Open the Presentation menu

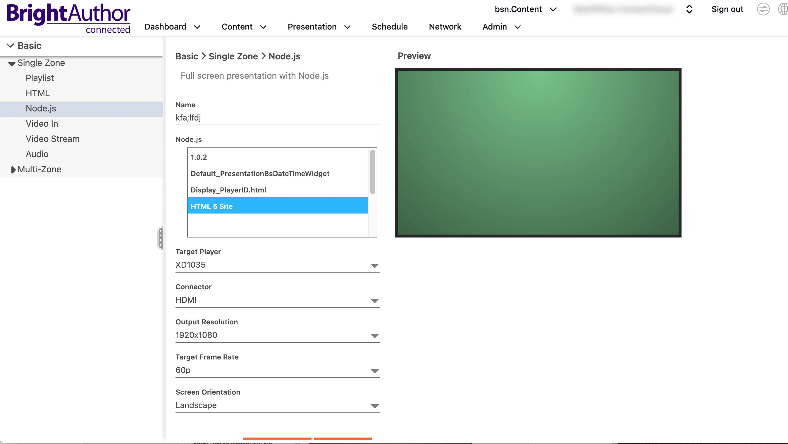(319, 27)
